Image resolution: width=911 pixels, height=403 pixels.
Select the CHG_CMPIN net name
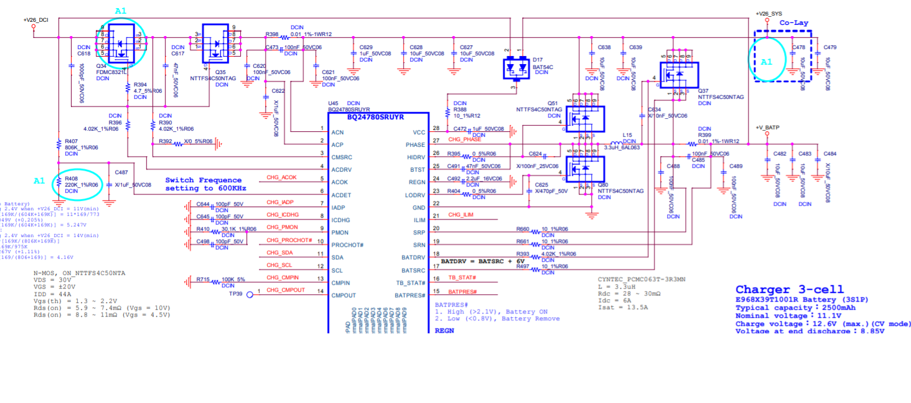coord(283,277)
